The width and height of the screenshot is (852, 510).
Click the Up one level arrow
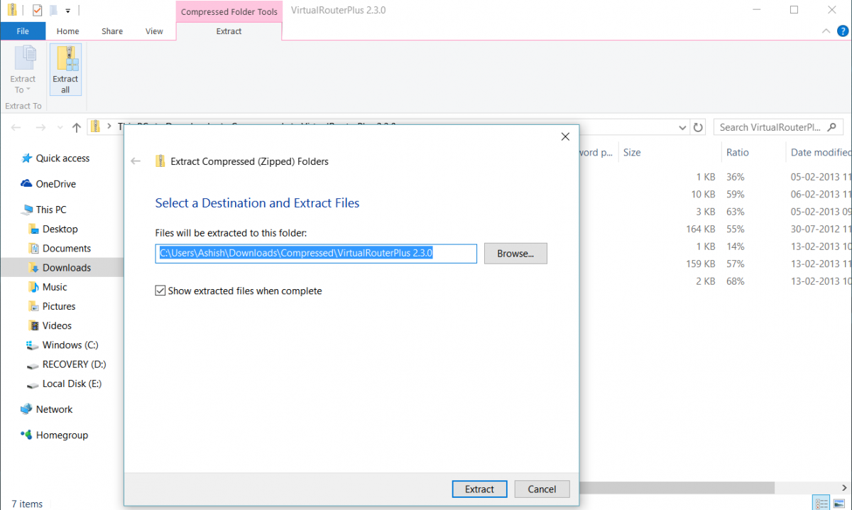point(77,128)
